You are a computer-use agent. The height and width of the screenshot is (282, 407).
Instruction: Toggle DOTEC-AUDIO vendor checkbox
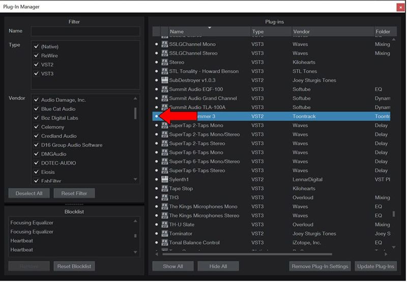[36, 163]
